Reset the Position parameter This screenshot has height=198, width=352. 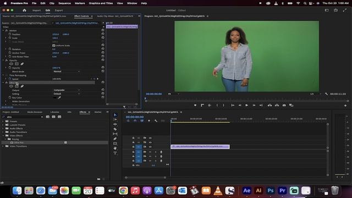(x=103, y=34)
